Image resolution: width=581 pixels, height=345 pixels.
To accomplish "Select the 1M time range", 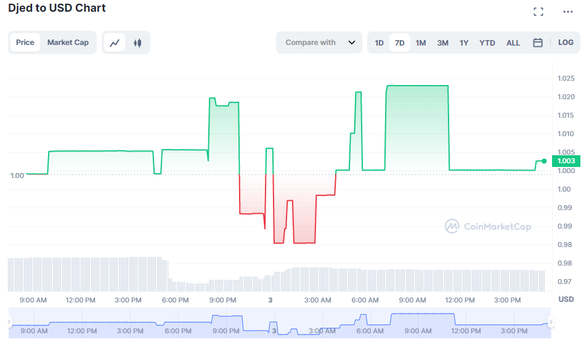I will tap(421, 43).
